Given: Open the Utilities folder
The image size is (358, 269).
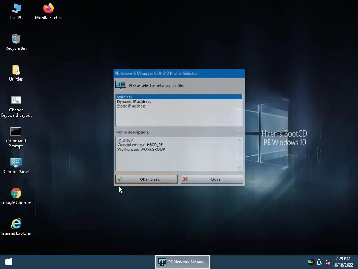Looking at the screenshot, I should [x=16, y=73].
